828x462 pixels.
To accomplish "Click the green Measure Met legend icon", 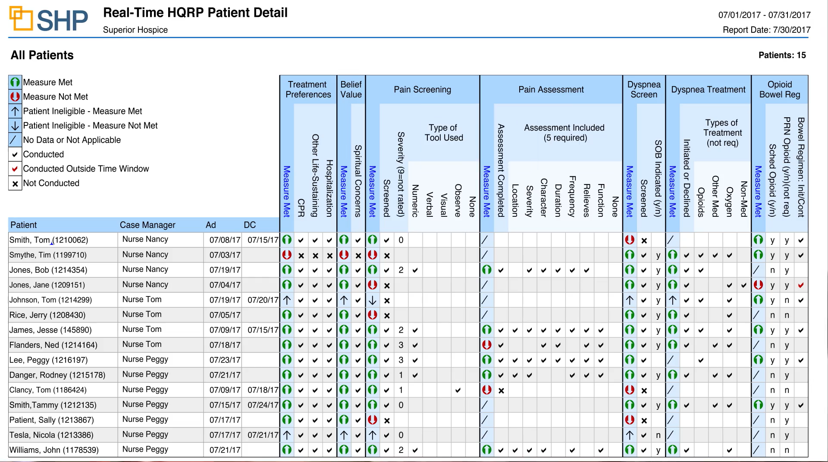I will pos(15,82).
